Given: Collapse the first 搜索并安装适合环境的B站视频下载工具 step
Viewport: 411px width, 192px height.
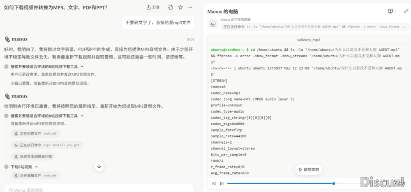Looking at the screenshot, I should pos(82,66).
